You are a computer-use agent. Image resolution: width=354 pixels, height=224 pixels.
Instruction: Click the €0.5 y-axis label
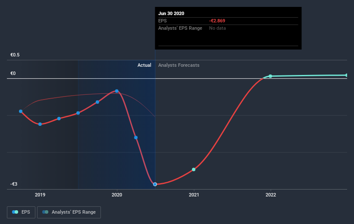point(15,55)
